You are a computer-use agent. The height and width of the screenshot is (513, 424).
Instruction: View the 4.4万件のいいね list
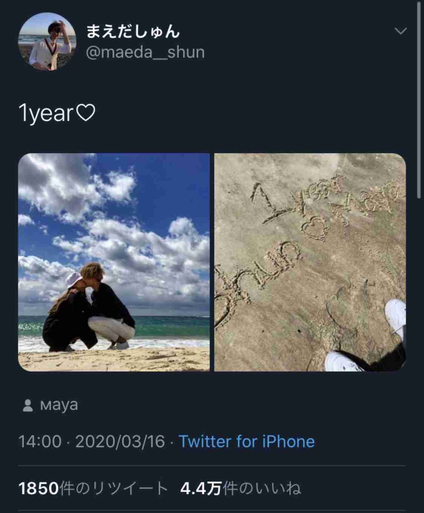241,488
